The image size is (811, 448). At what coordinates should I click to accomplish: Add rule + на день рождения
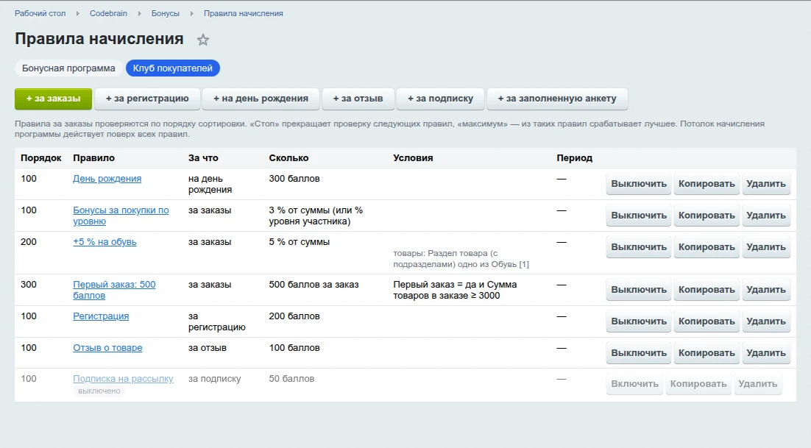tap(261, 99)
